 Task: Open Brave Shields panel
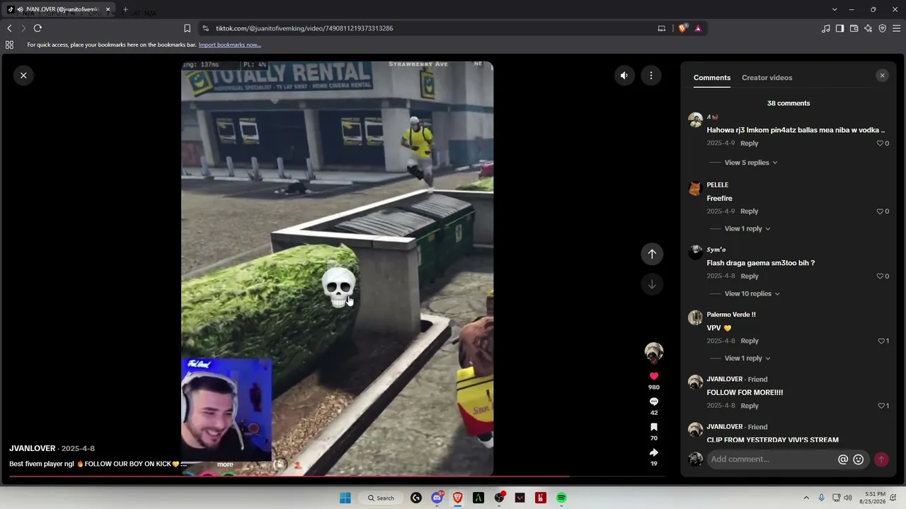(682, 28)
